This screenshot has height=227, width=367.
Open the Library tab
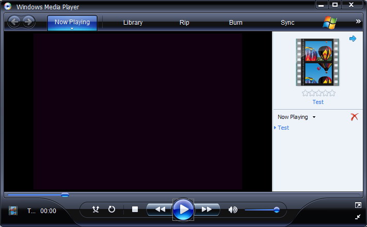[x=133, y=23]
